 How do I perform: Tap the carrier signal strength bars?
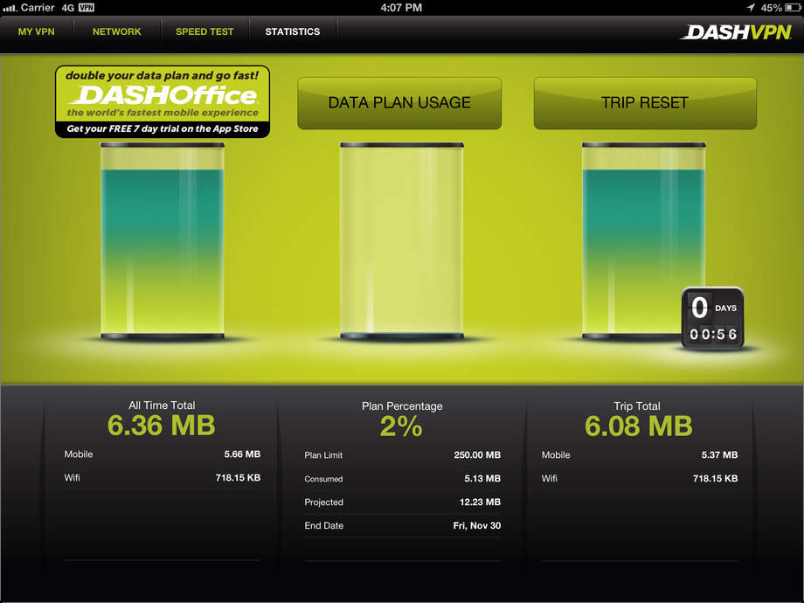(10, 8)
